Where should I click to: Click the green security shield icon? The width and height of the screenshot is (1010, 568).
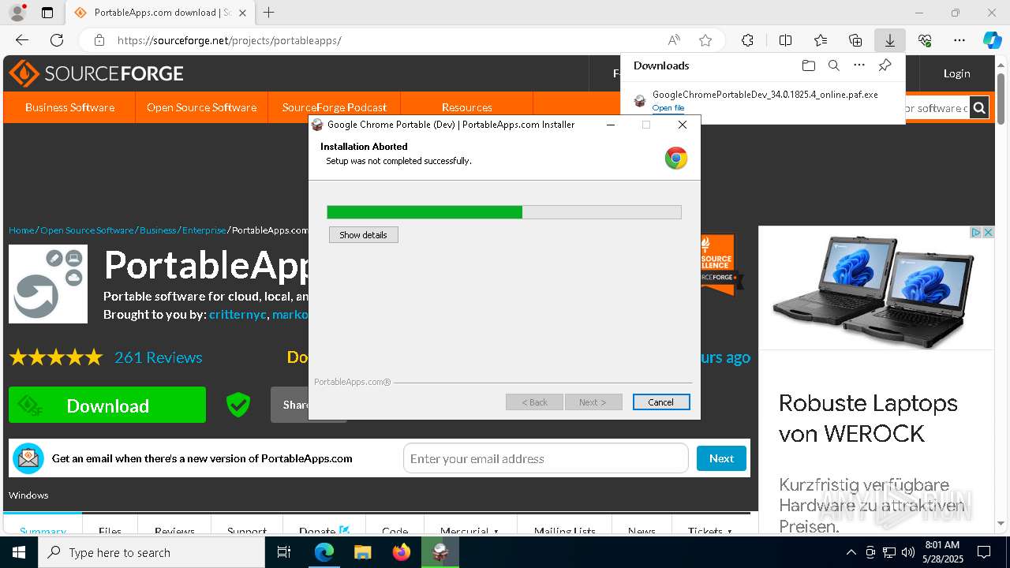(238, 405)
